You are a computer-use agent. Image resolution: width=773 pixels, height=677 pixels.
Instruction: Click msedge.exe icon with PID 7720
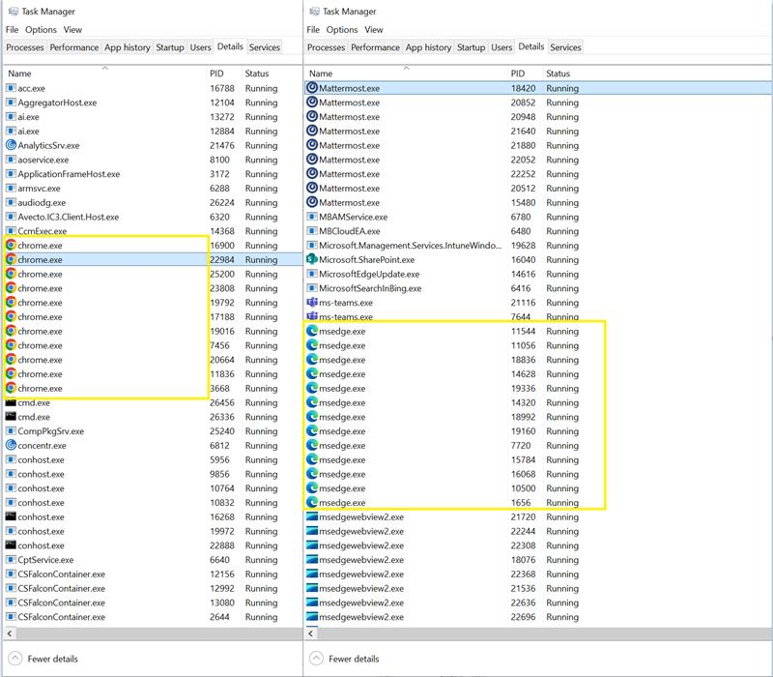point(312,445)
